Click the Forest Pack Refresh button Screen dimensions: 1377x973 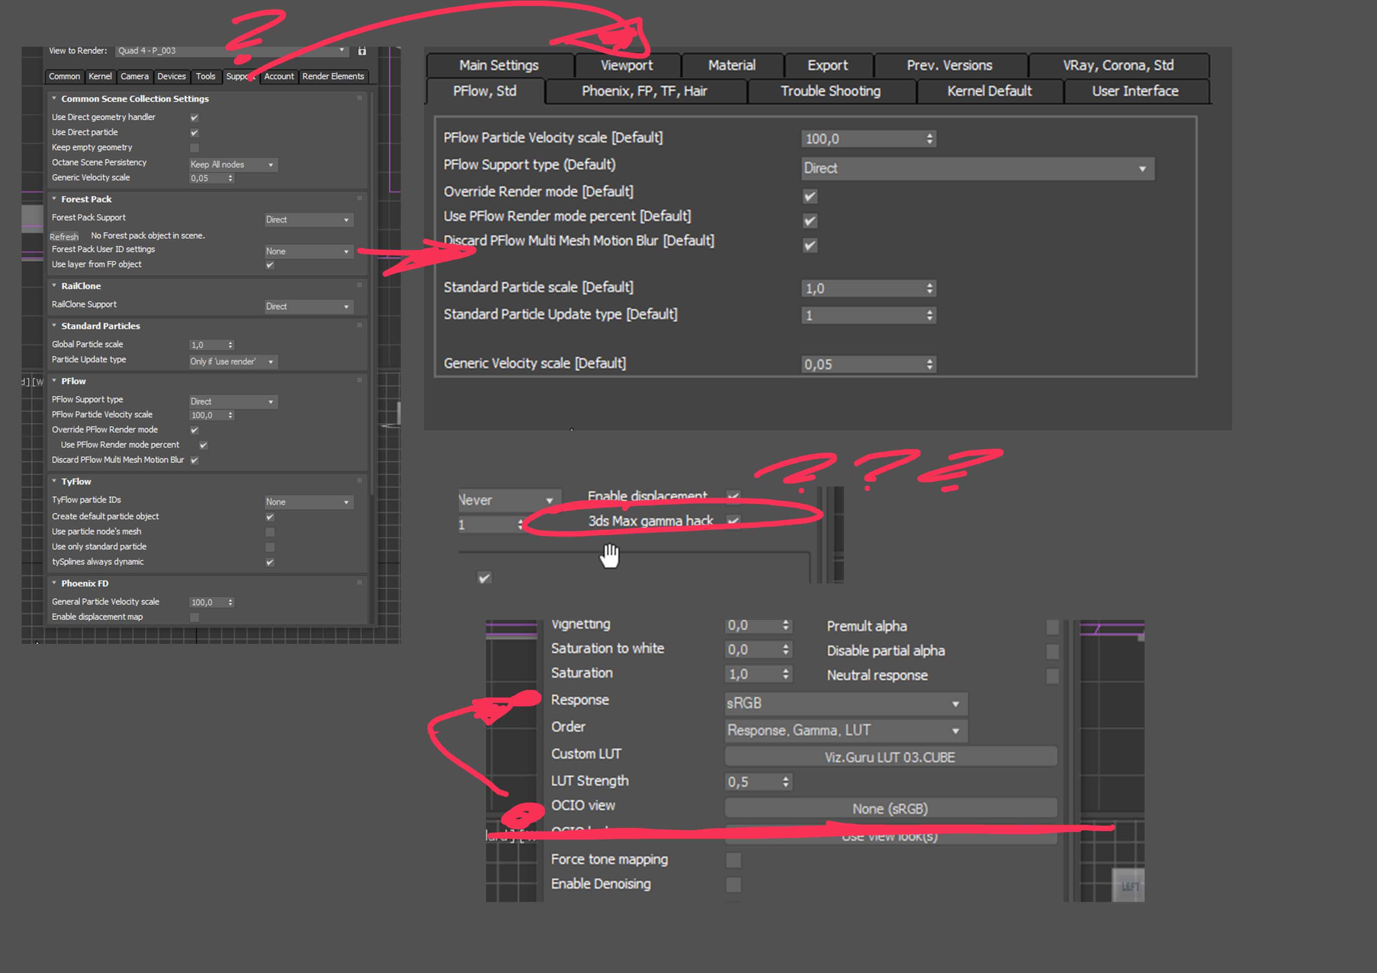(x=64, y=236)
